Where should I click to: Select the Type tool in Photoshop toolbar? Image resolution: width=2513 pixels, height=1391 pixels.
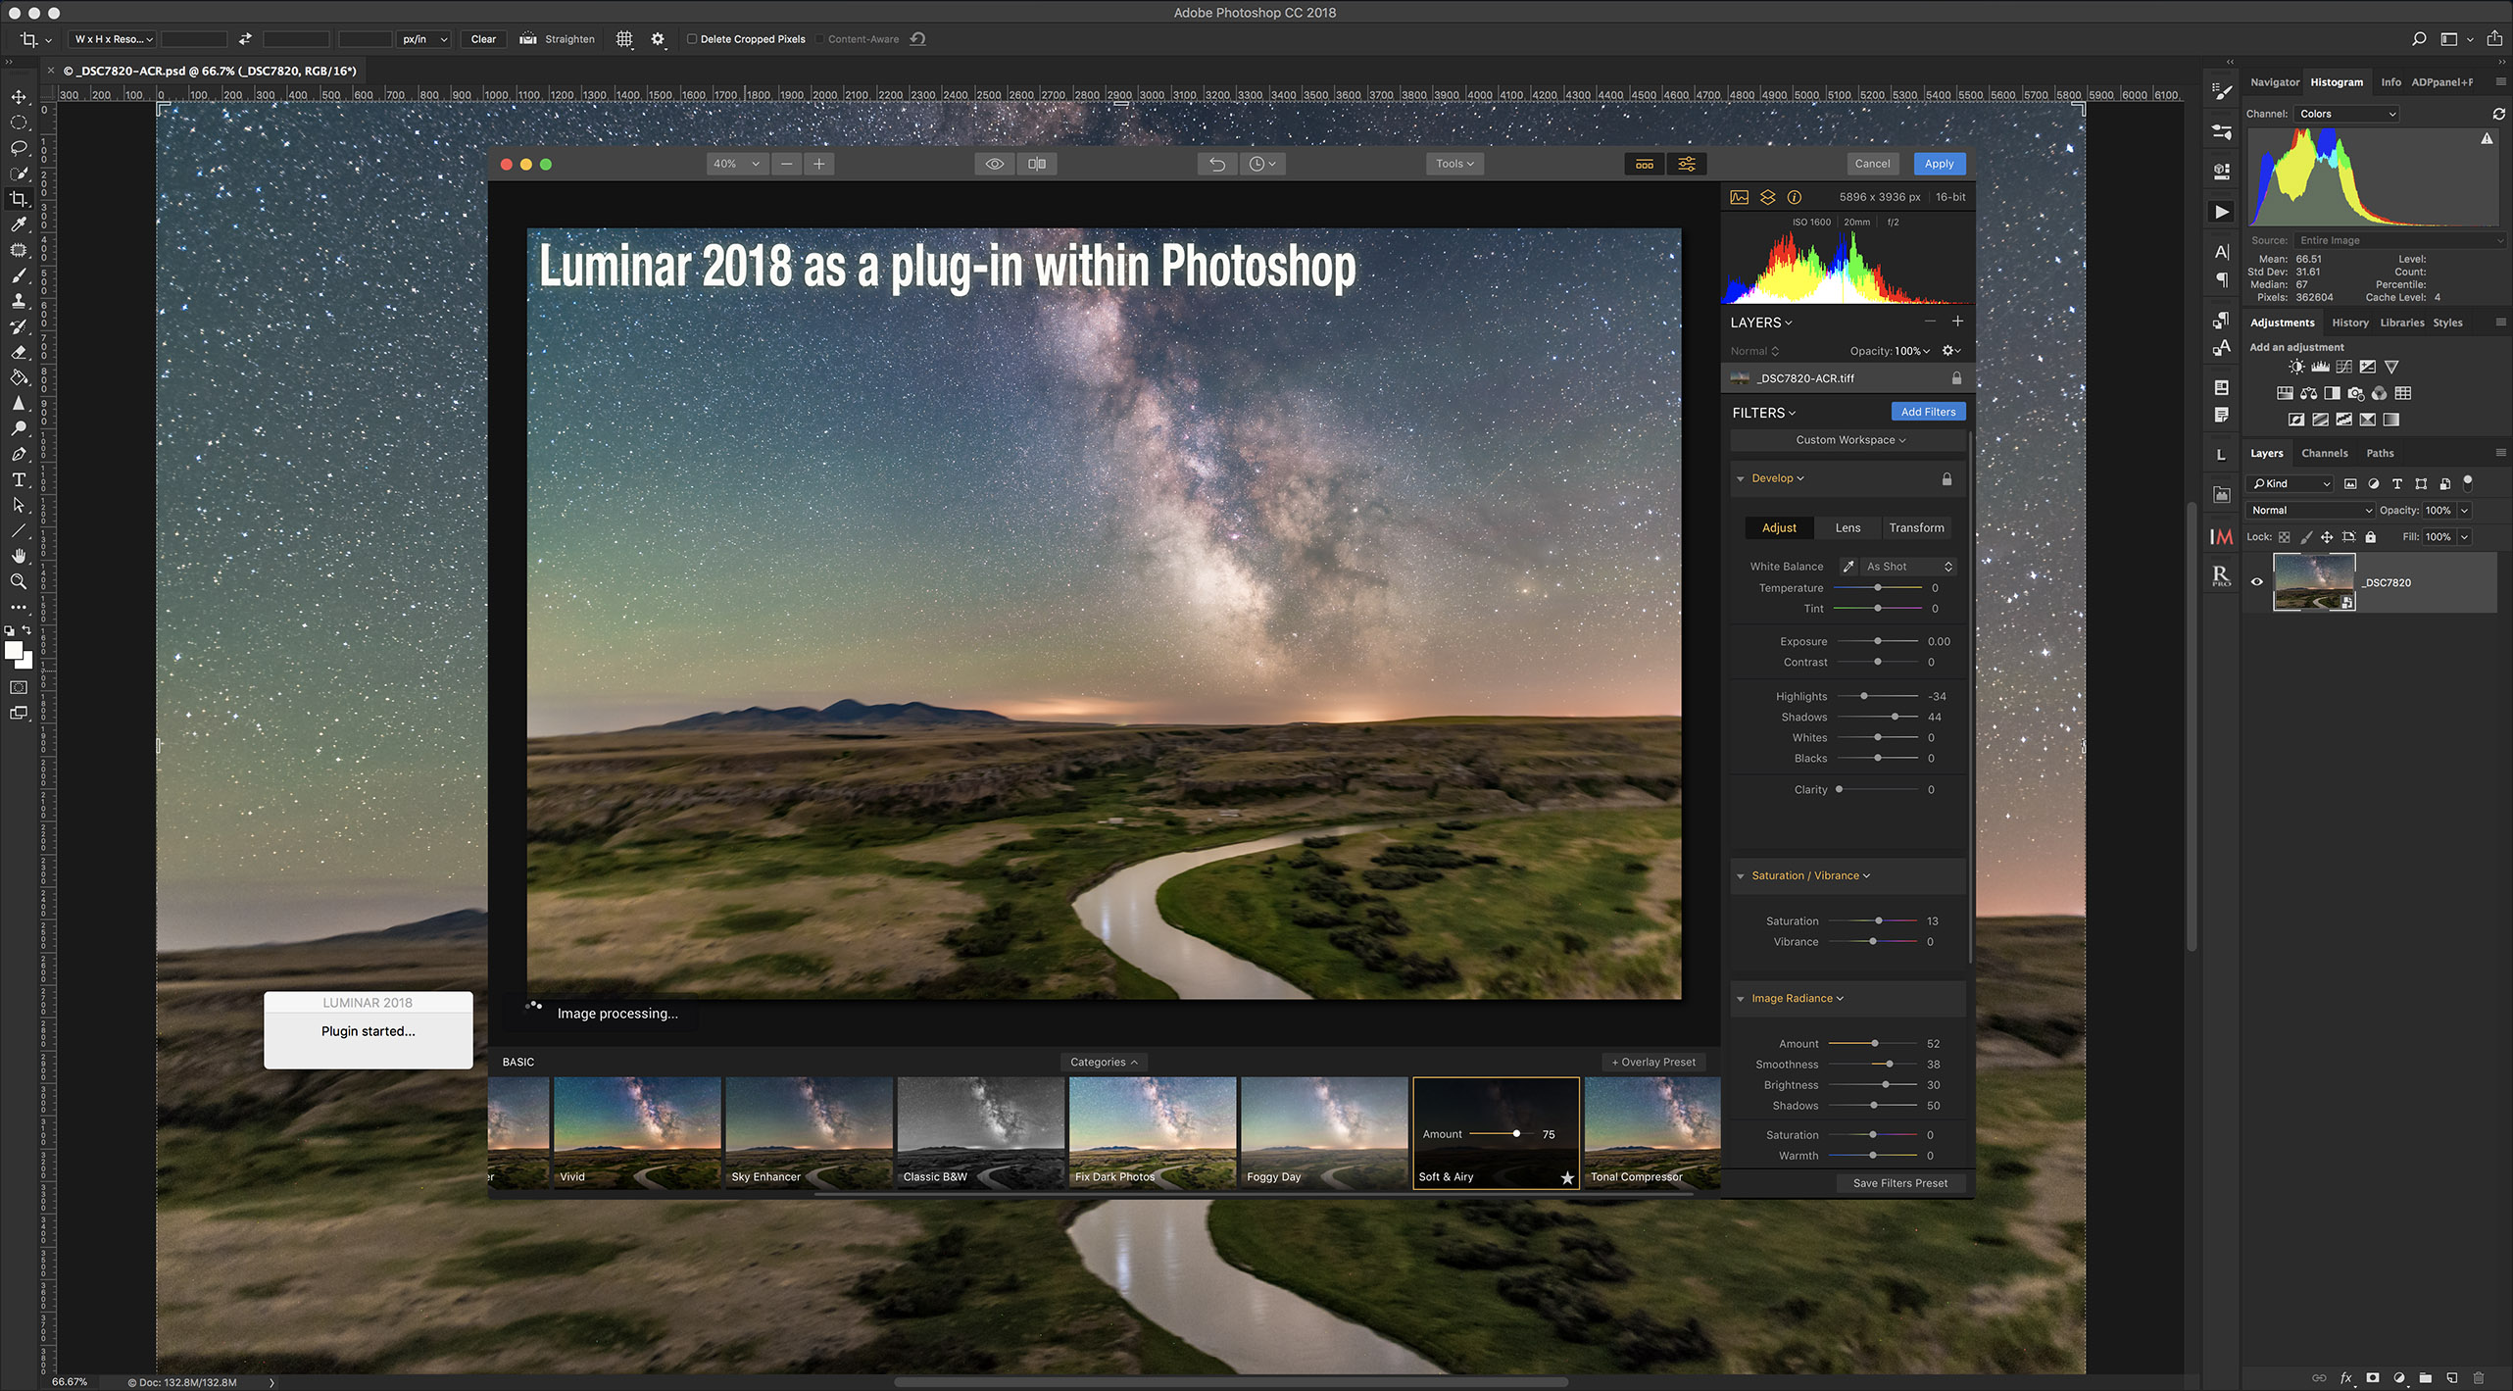19,480
